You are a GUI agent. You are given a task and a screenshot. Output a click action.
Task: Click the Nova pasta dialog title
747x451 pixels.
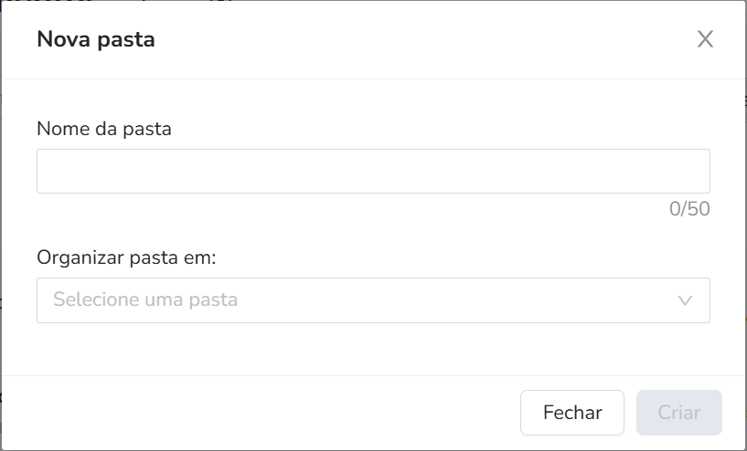pyautogui.click(x=95, y=39)
